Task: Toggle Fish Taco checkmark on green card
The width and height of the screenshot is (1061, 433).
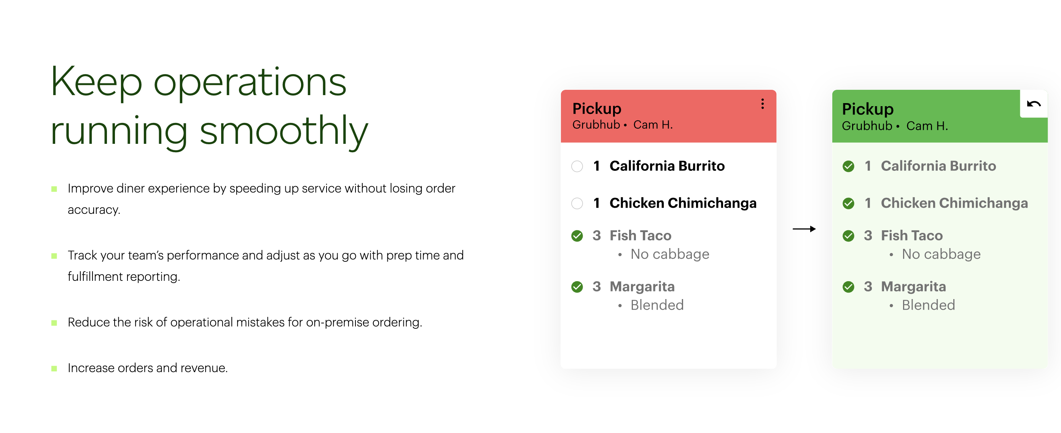Action: click(849, 236)
